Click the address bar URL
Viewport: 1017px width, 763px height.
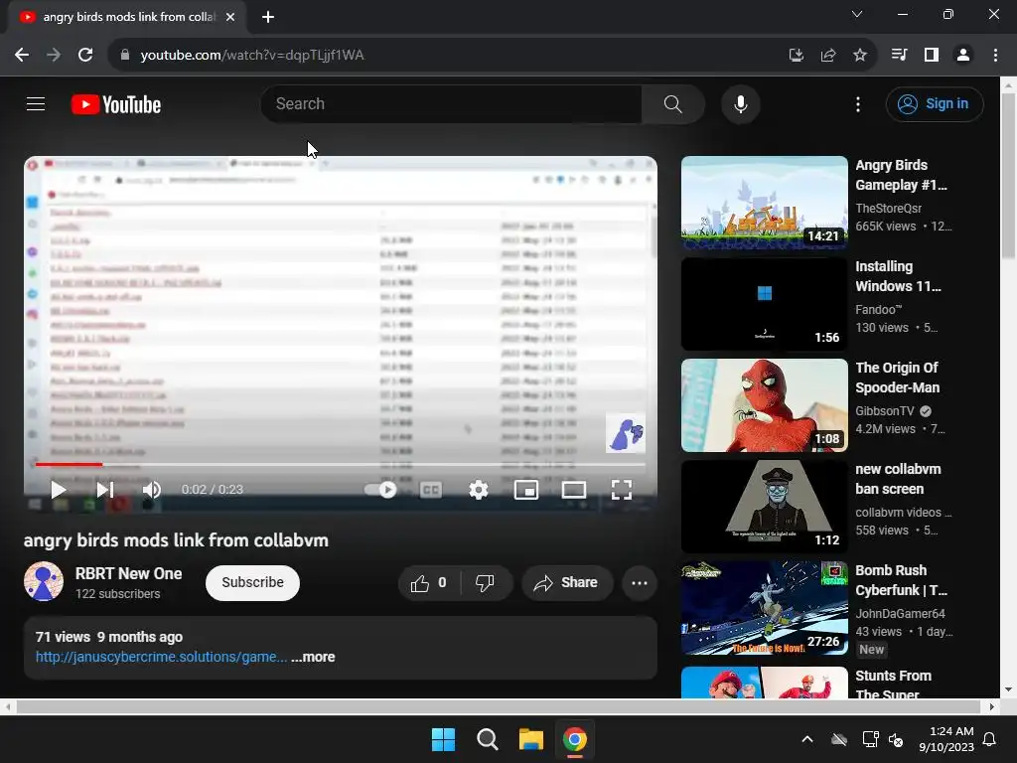tap(252, 56)
